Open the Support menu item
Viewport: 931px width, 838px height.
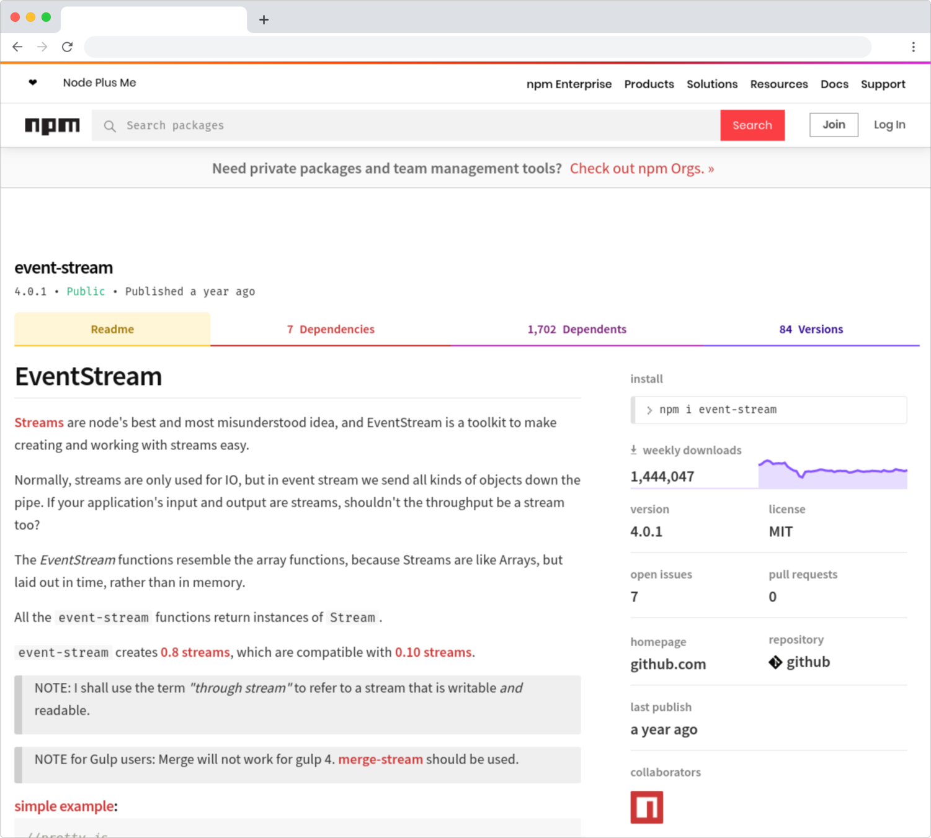tap(883, 84)
